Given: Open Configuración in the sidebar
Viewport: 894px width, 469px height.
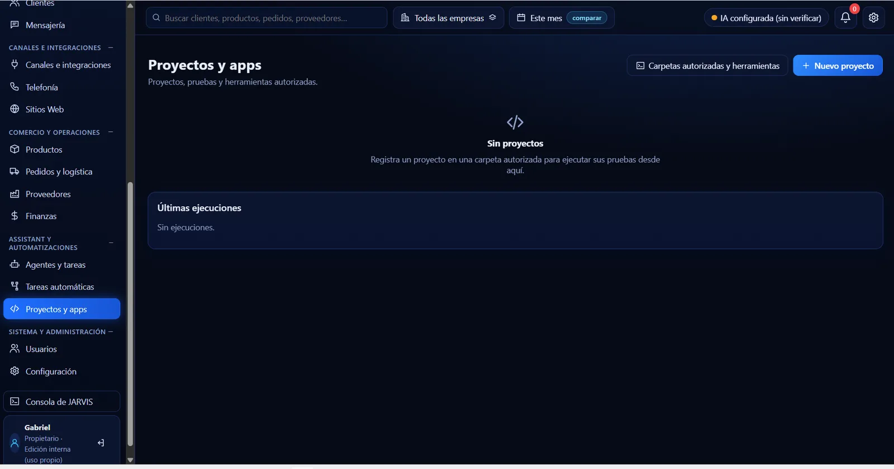Looking at the screenshot, I should point(61,371).
